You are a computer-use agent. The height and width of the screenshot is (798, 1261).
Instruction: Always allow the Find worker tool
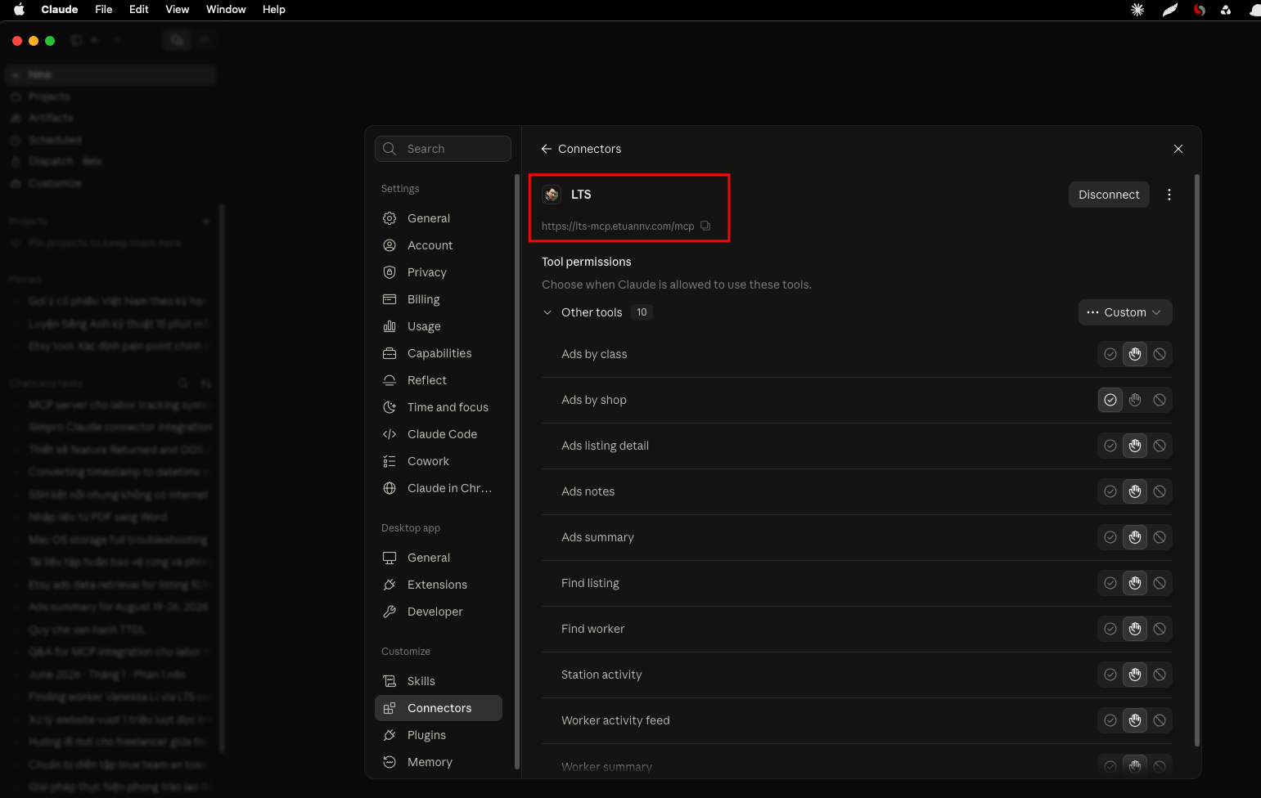tap(1110, 629)
